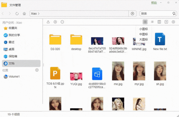Open 最近 recent items in sidebar

(21, 42)
